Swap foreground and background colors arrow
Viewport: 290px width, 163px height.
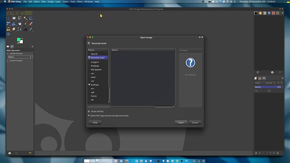[x=22, y=38]
